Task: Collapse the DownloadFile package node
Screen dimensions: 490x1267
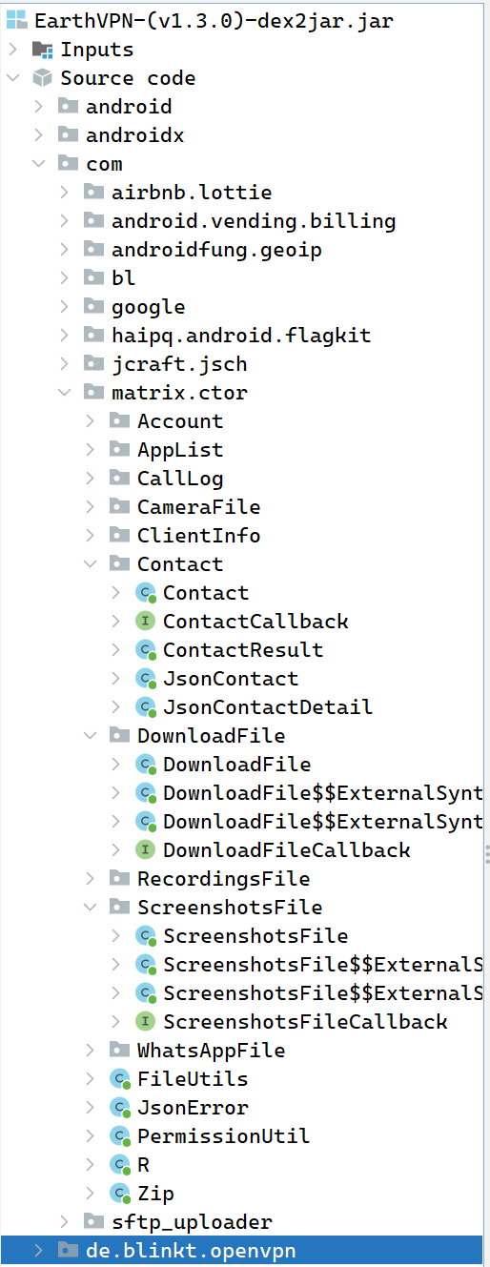Action: coord(90,736)
